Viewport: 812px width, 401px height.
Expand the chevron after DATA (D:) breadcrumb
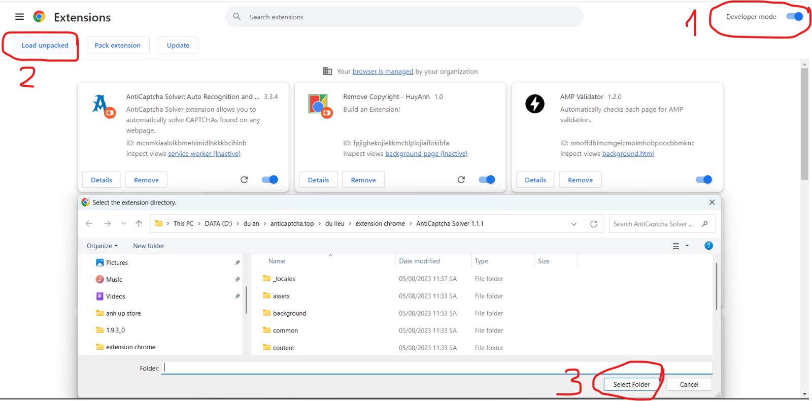tap(238, 223)
